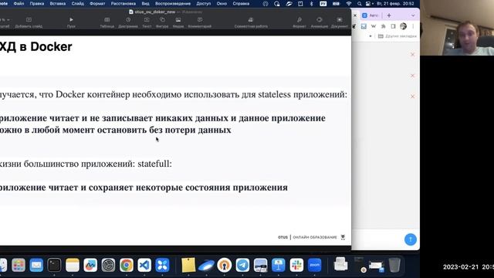Open the Формат menu in menu bar
The width and height of the screenshot is (494, 278).
pyautogui.click(x=97, y=3)
